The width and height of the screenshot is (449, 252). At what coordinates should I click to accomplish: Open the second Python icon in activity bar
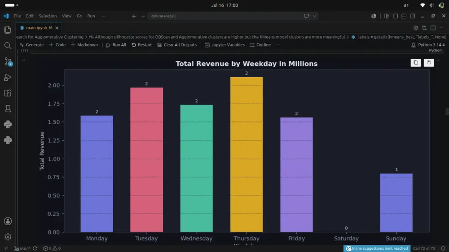(x=8, y=140)
